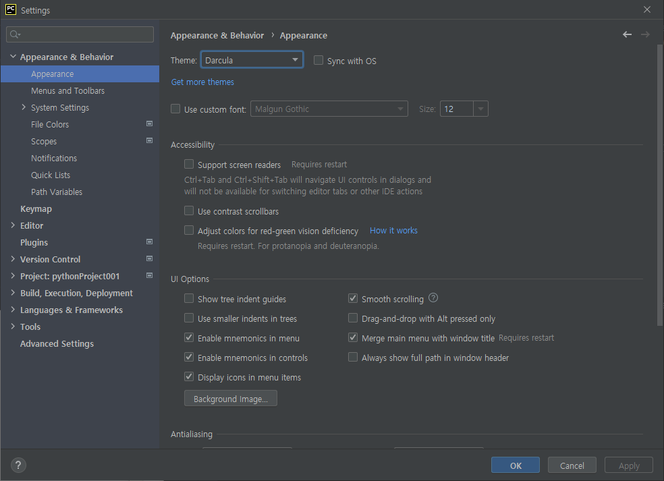The image size is (664, 481).
Task: Open Smooth scrolling help question mark icon
Action: click(x=433, y=298)
